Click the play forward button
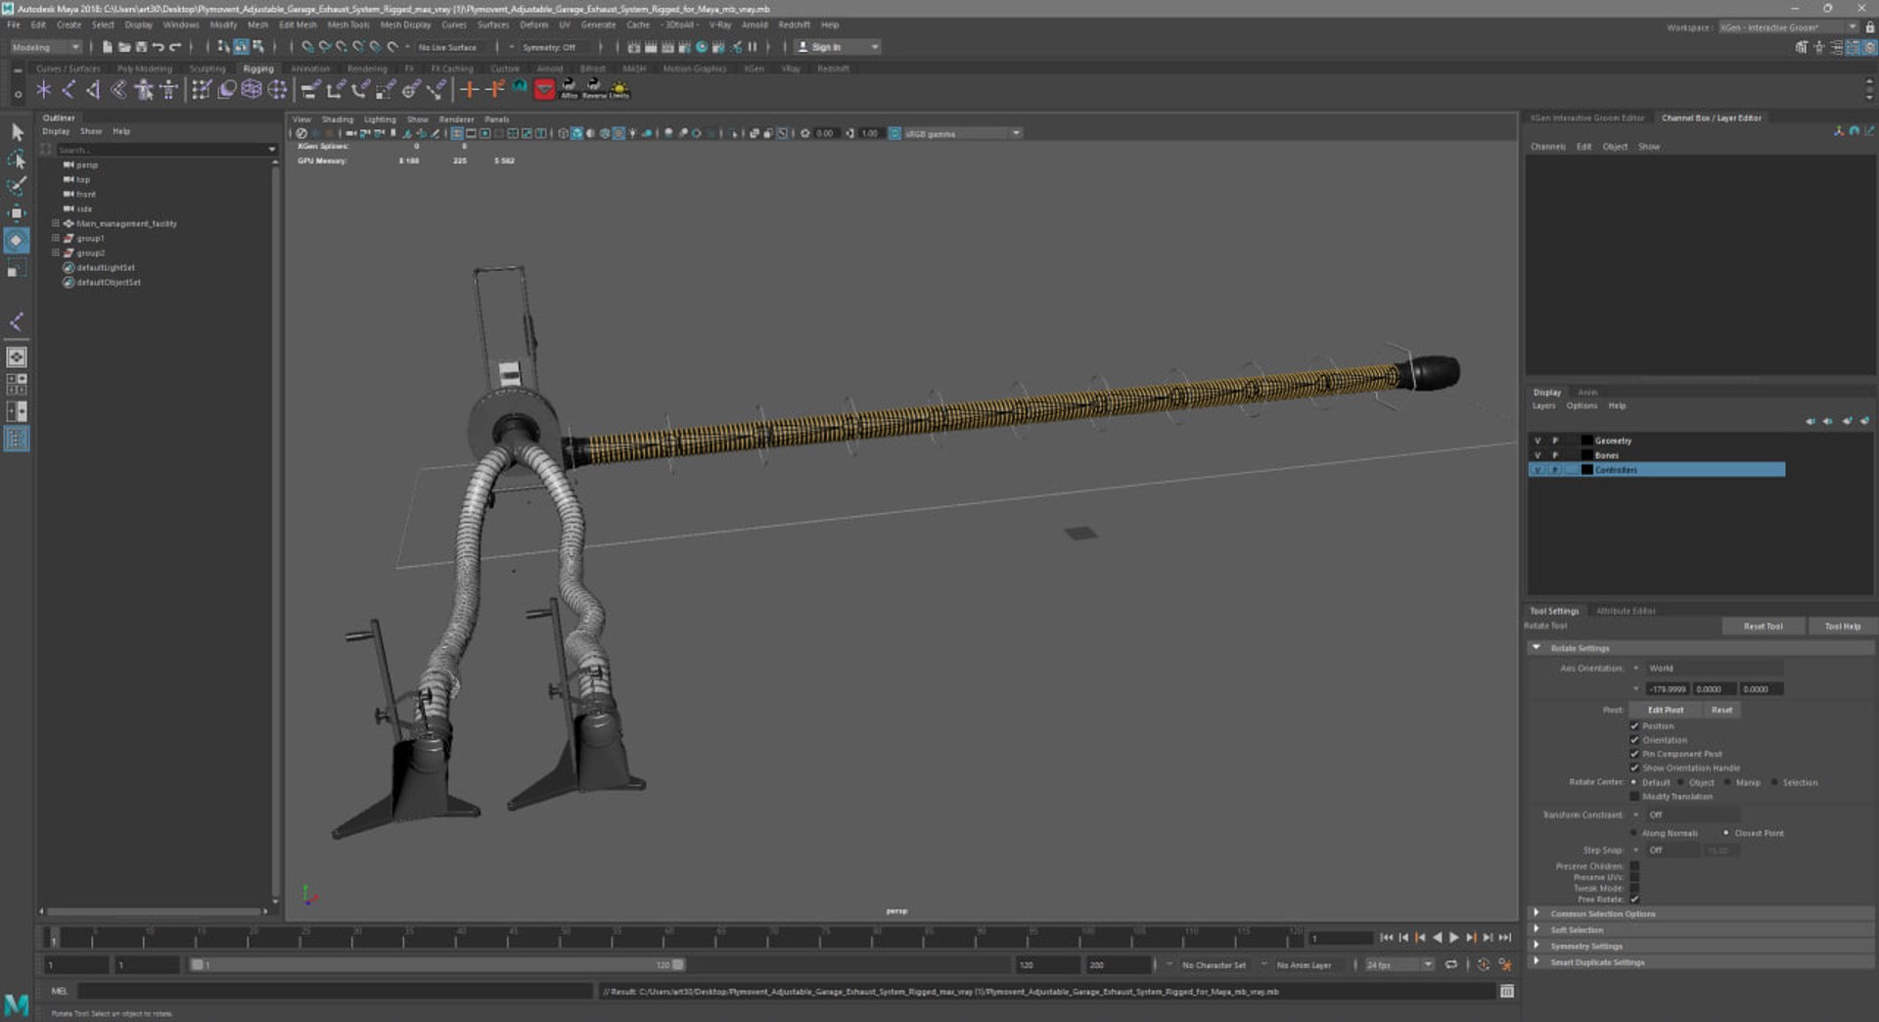The height and width of the screenshot is (1022, 1879). (x=1454, y=938)
